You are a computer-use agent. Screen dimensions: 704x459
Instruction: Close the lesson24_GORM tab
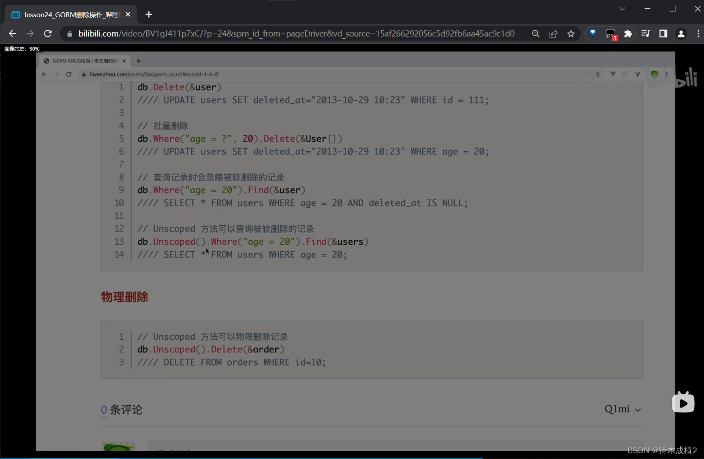(x=128, y=15)
